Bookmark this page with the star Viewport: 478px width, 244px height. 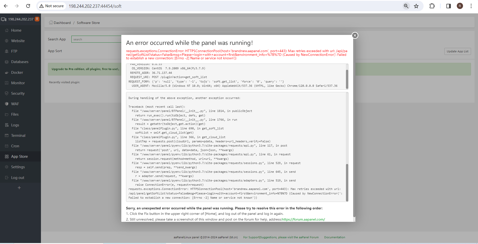point(416,6)
